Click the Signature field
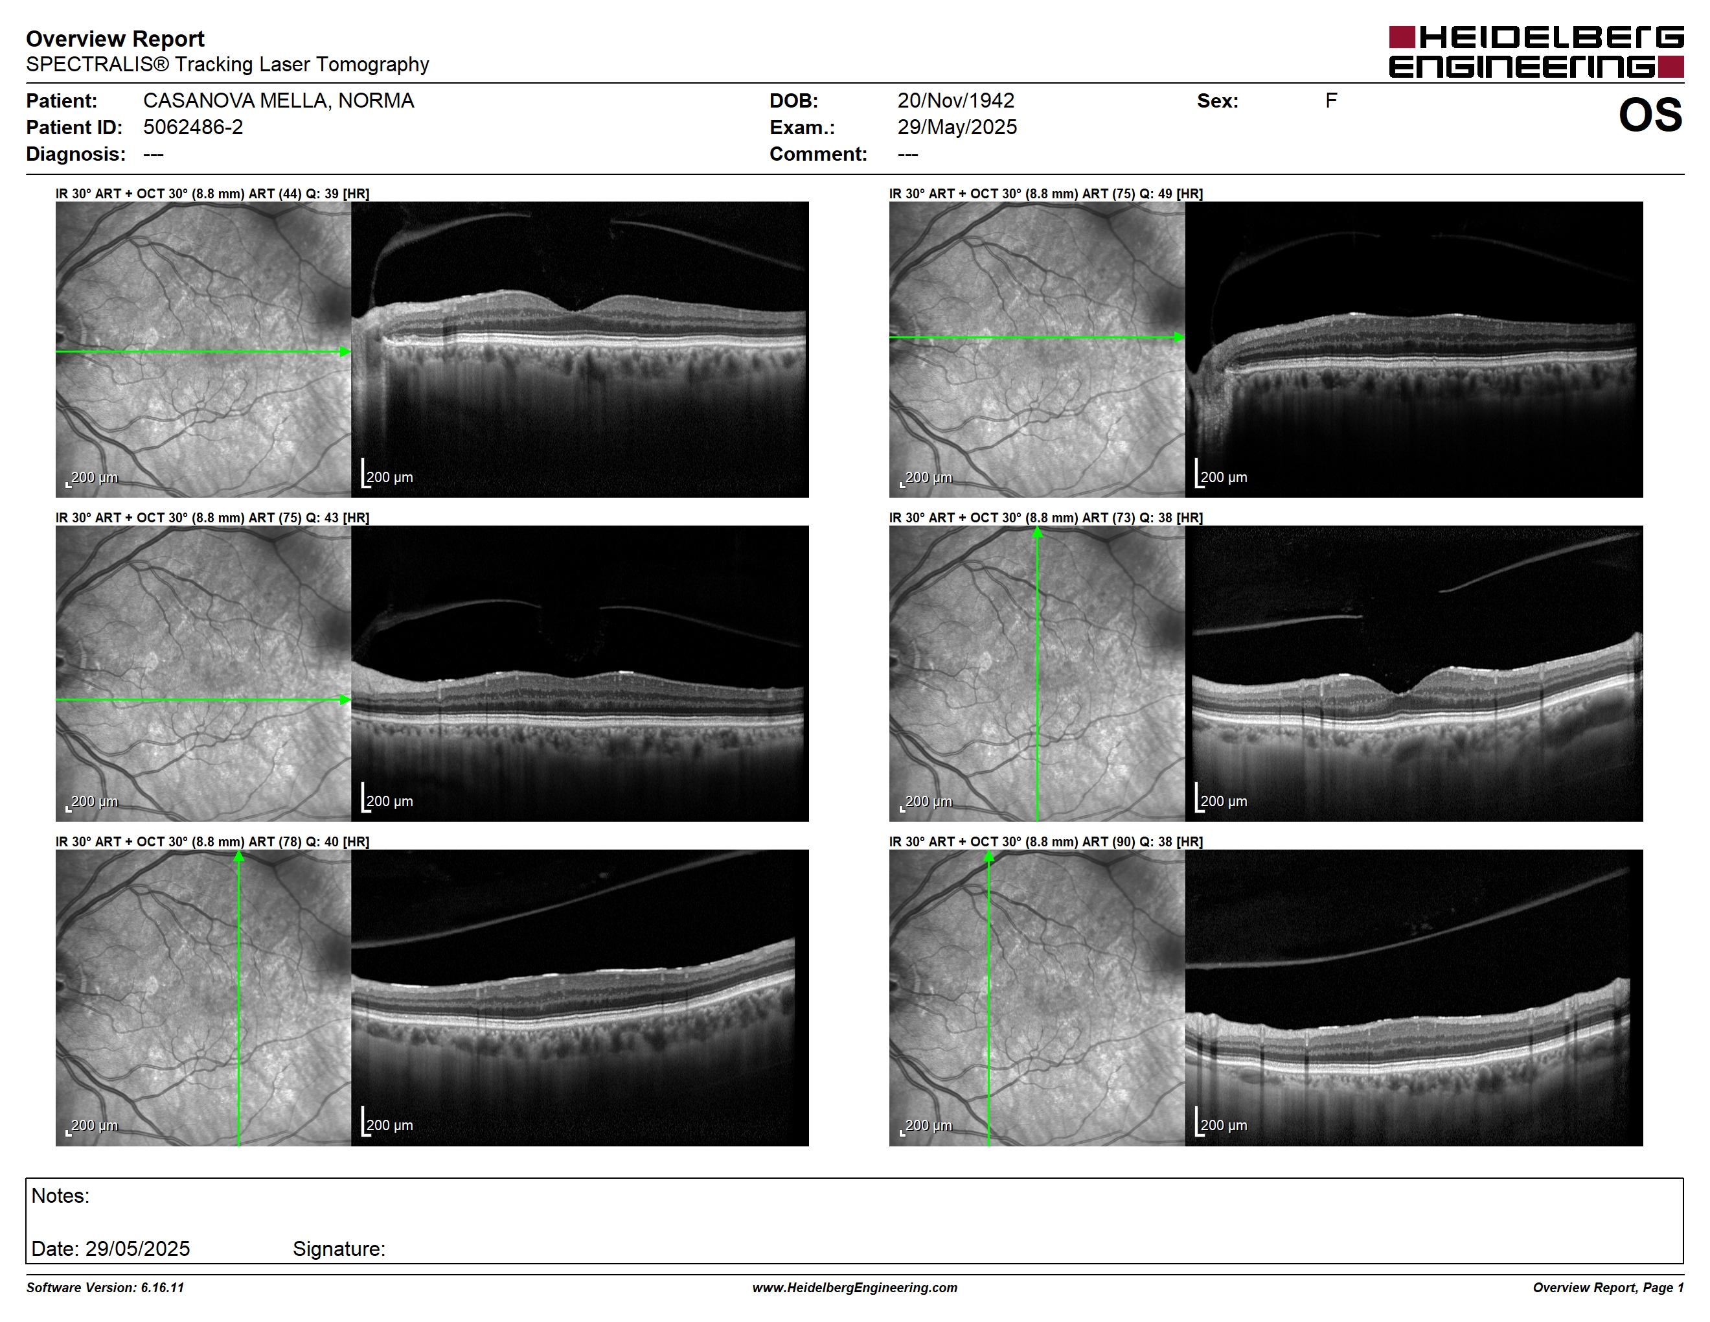1710x1322 pixels. point(339,1248)
